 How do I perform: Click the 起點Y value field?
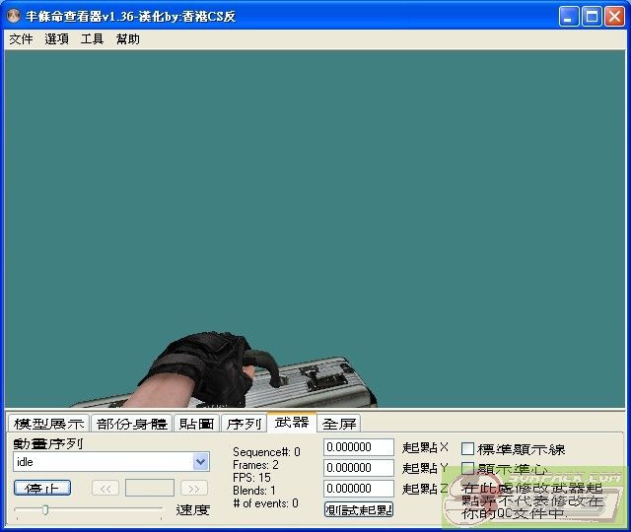[359, 468]
